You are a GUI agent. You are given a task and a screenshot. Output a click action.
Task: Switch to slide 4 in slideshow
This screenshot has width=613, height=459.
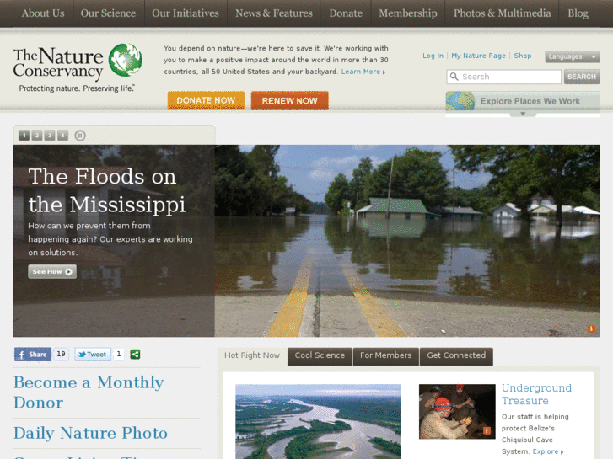point(62,136)
